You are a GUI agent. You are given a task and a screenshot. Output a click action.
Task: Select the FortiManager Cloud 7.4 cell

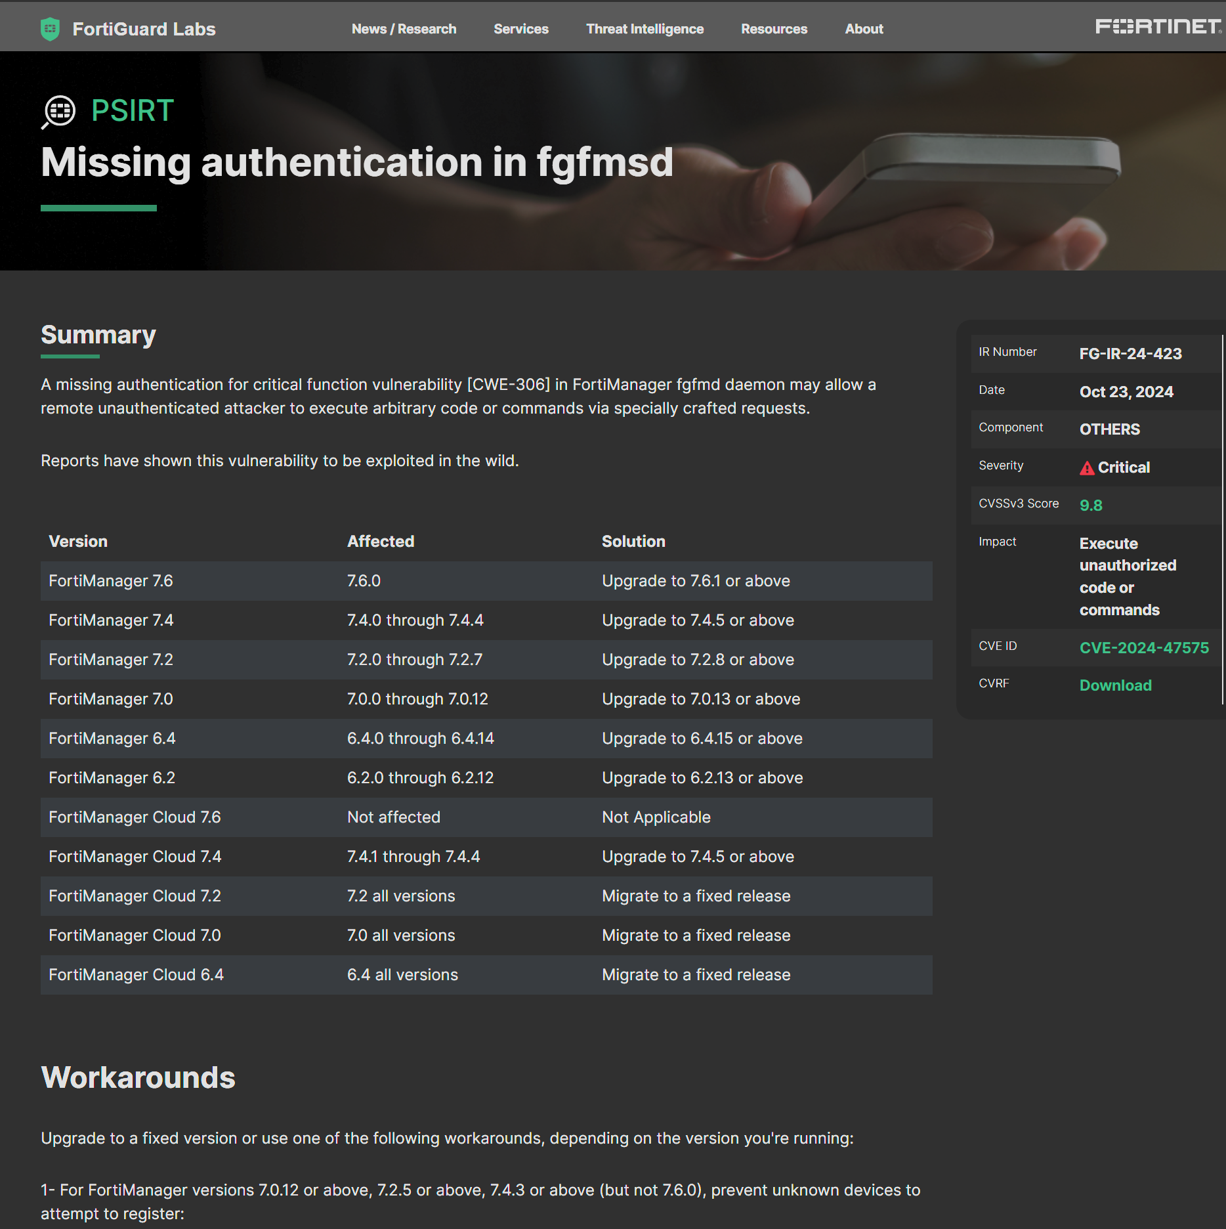pos(135,856)
